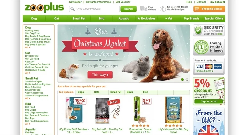Click the telephone handset icon
The image size is (248, 135).
[163, 9]
